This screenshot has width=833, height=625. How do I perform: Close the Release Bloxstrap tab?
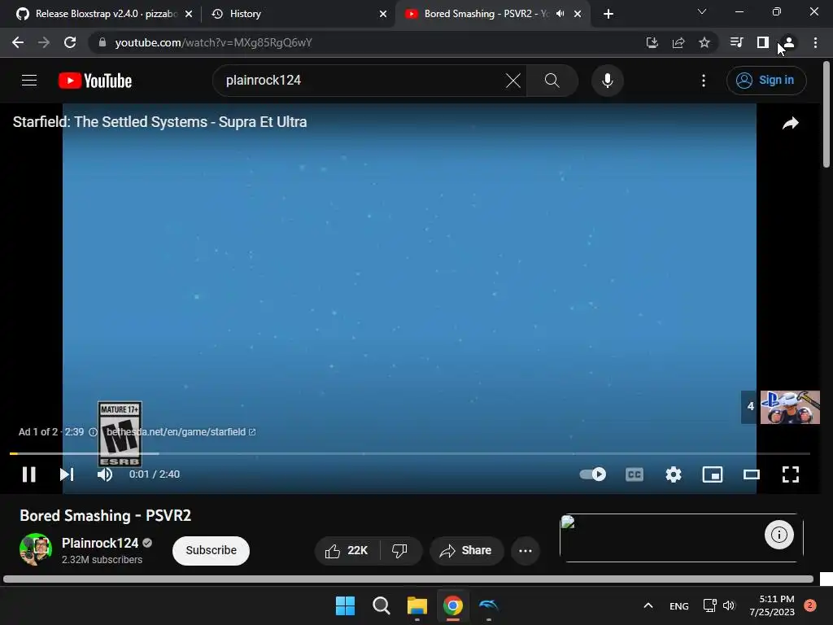pyautogui.click(x=189, y=14)
